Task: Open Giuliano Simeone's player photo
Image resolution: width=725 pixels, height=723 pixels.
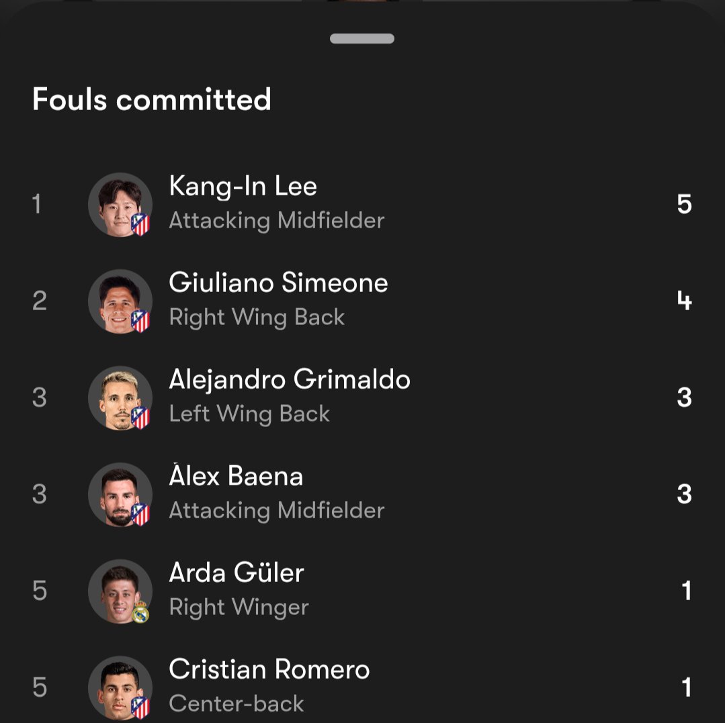Action: pos(120,301)
